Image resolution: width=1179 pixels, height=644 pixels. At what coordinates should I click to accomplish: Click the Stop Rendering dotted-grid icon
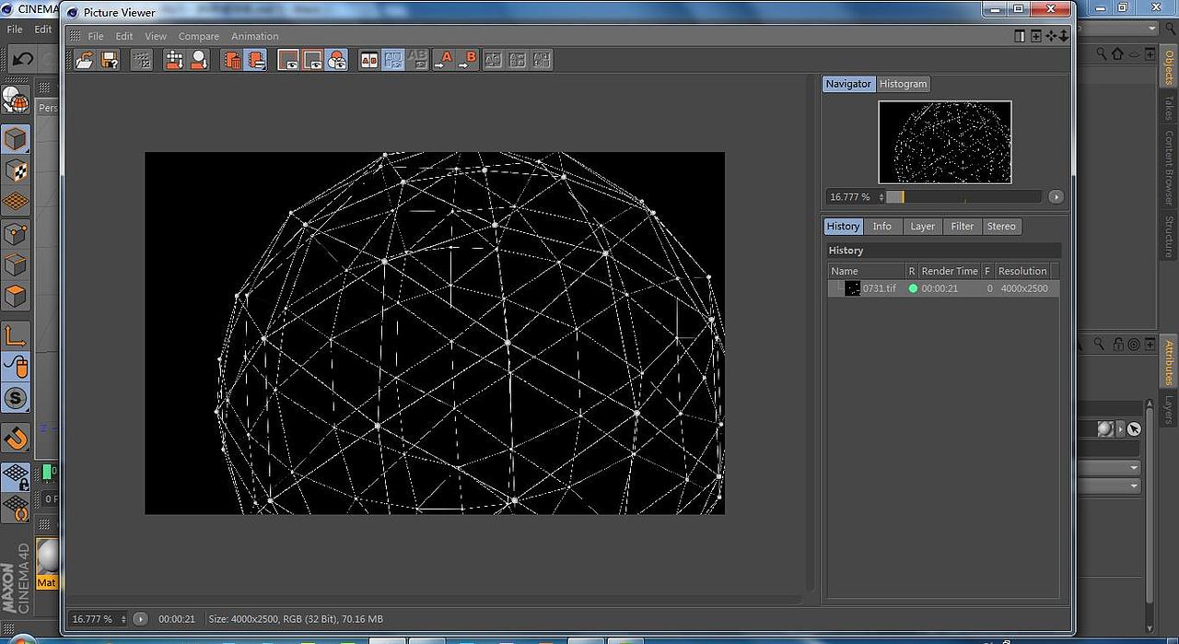coord(142,60)
